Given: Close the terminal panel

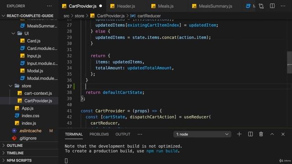Looking at the screenshot, I should tap(283, 134).
